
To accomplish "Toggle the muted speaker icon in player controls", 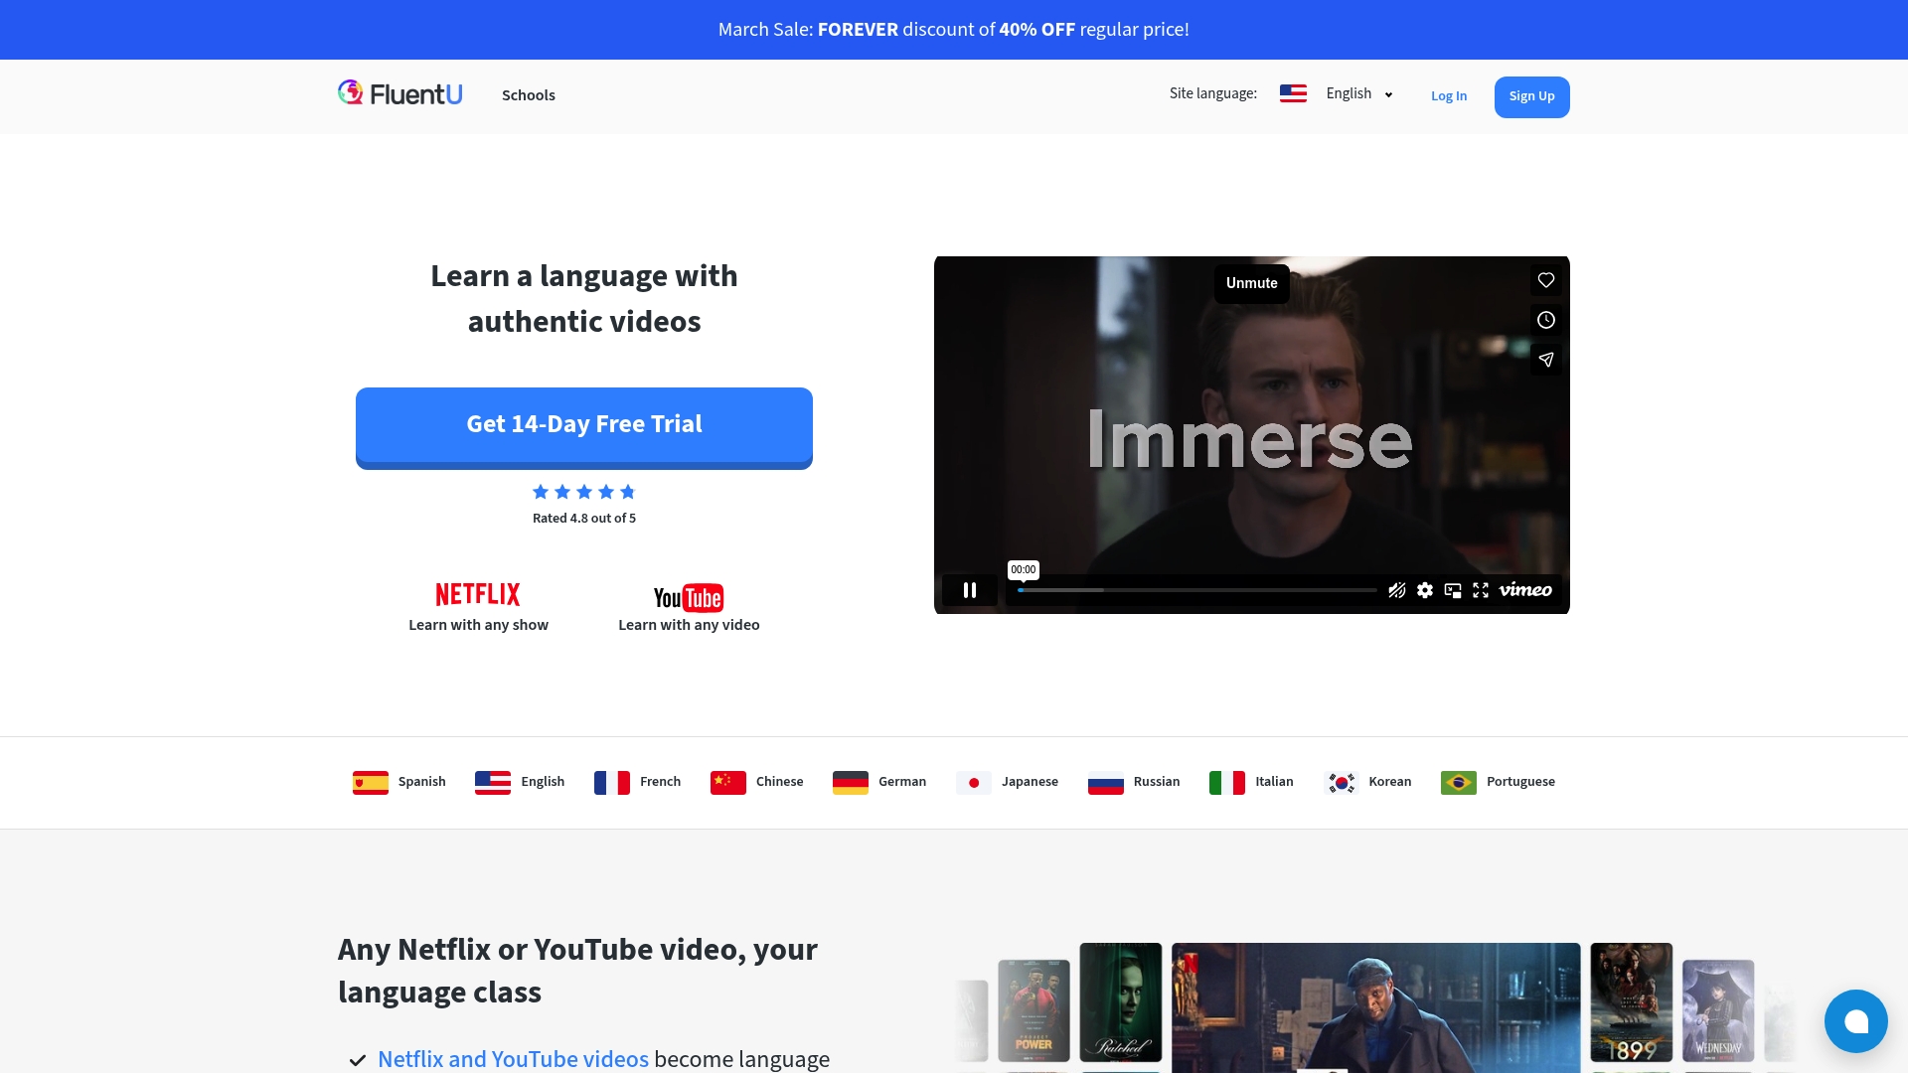I will pyautogui.click(x=1396, y=589).
